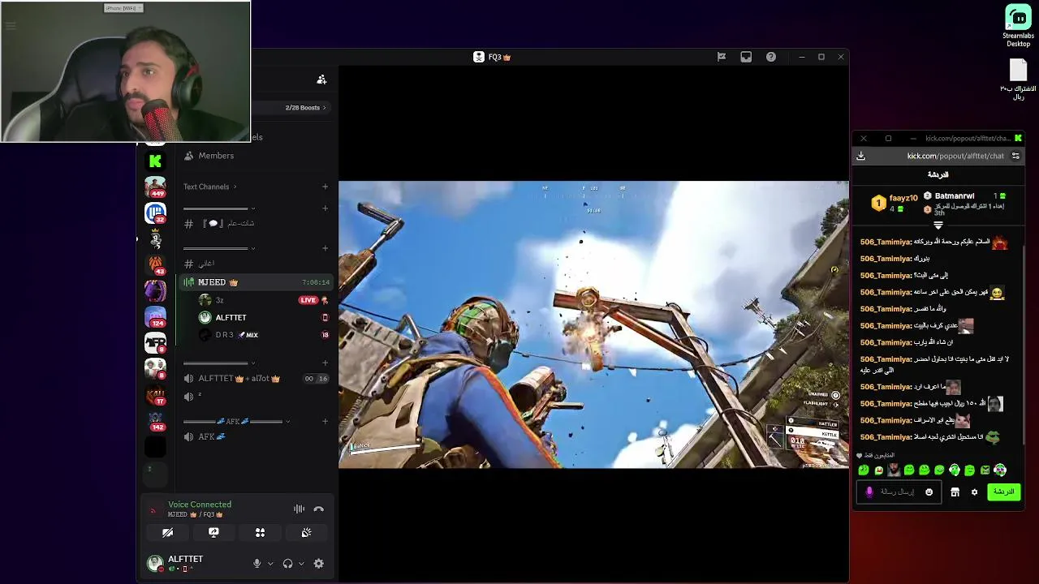
Task: Expand the Text Channels chevron
Action: coord(235,187)
